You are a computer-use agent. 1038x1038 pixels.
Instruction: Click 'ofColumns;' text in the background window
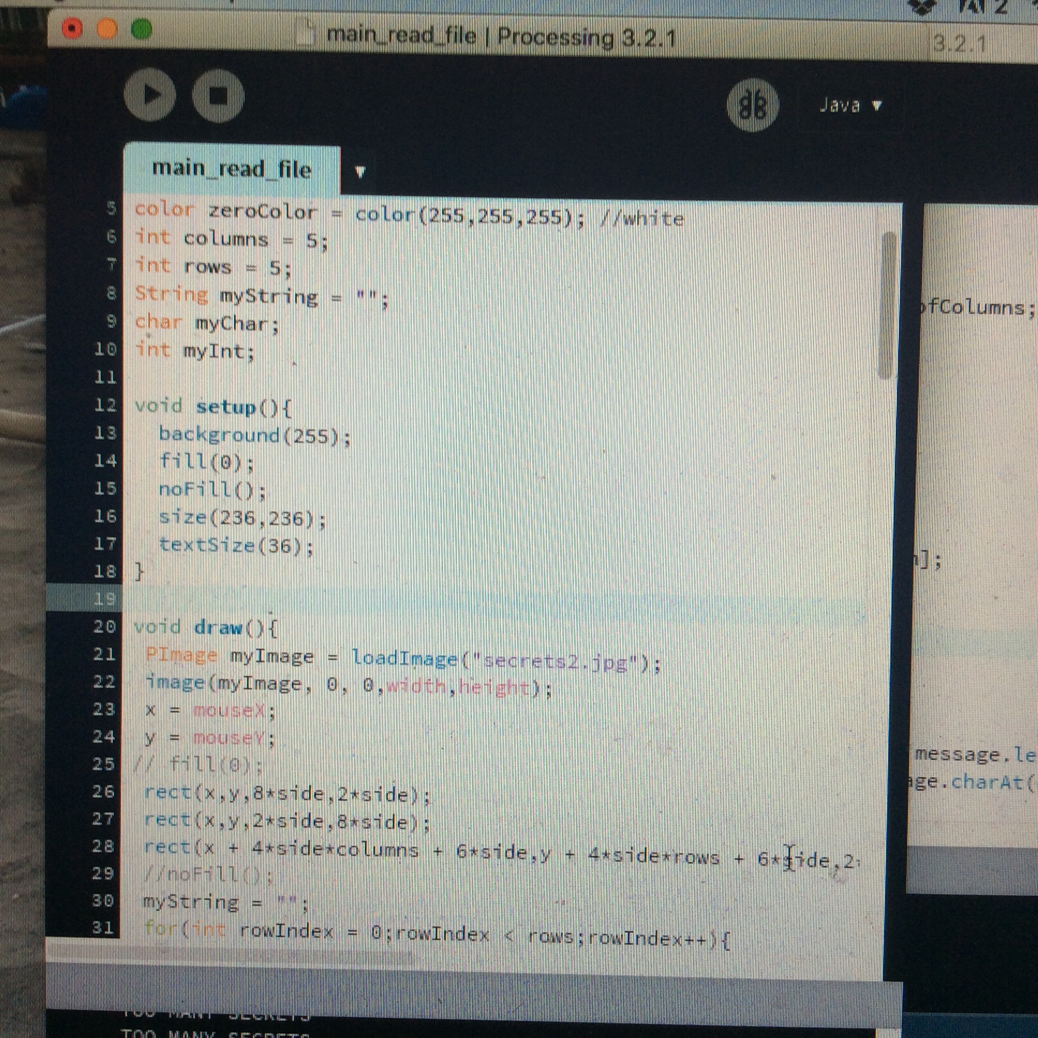tap(977, 308)
